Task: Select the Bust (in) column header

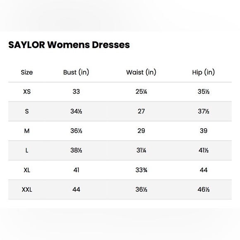Action: [x=76, y=72]
